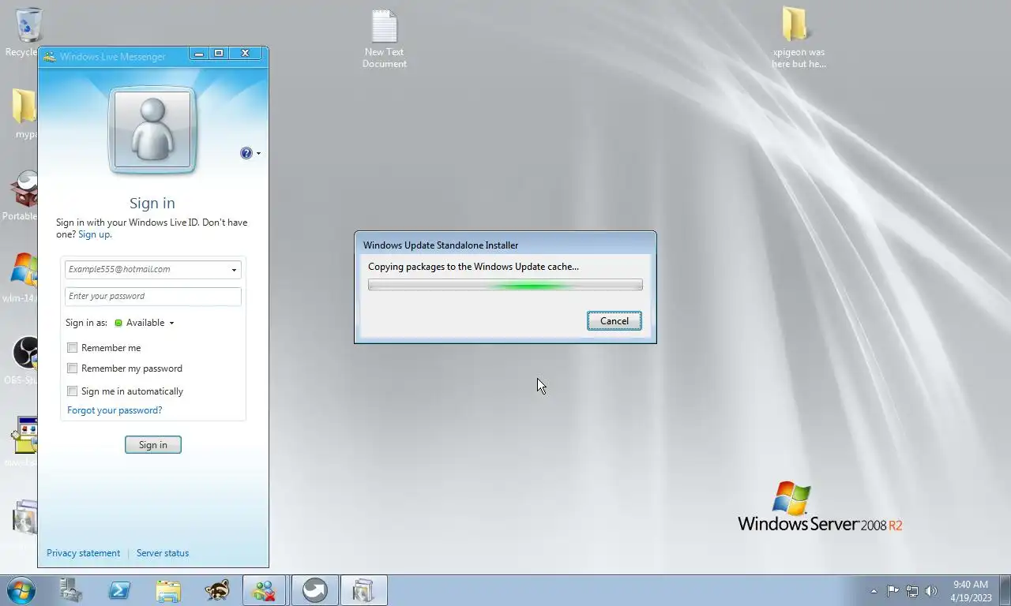The height and width of the screenshot is (606, 1011).
Task: Expand the menu arrow beside the help icon
Action: [x=258, y=154]
